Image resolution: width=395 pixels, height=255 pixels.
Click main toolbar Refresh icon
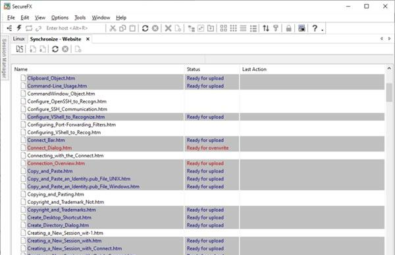click(145, 28)
